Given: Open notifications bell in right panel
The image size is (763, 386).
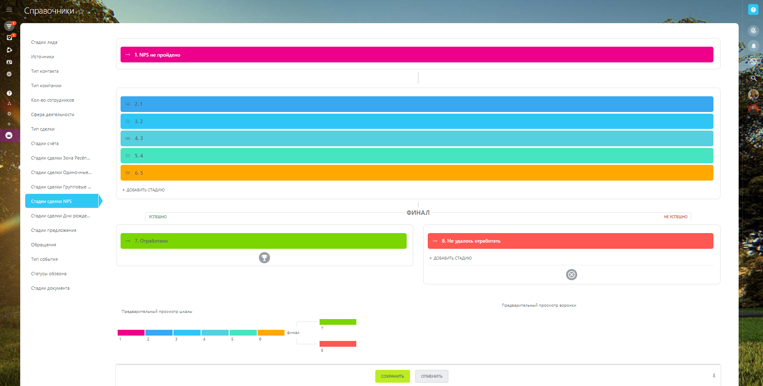Looking at the screenshot, I should (754, 46).
